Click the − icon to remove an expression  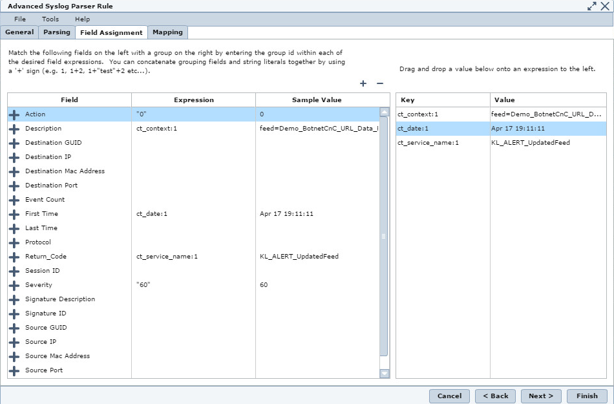(379, 83)
